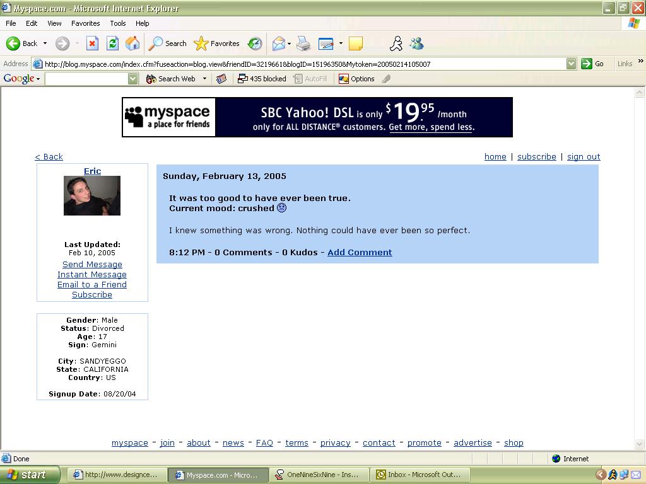Screen dimensions: 646x484
Task: Launch AIM running man icon
Action: (396, 43)
